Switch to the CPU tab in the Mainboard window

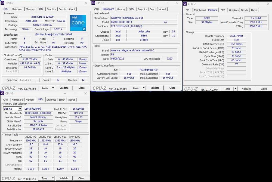point(97,9)
